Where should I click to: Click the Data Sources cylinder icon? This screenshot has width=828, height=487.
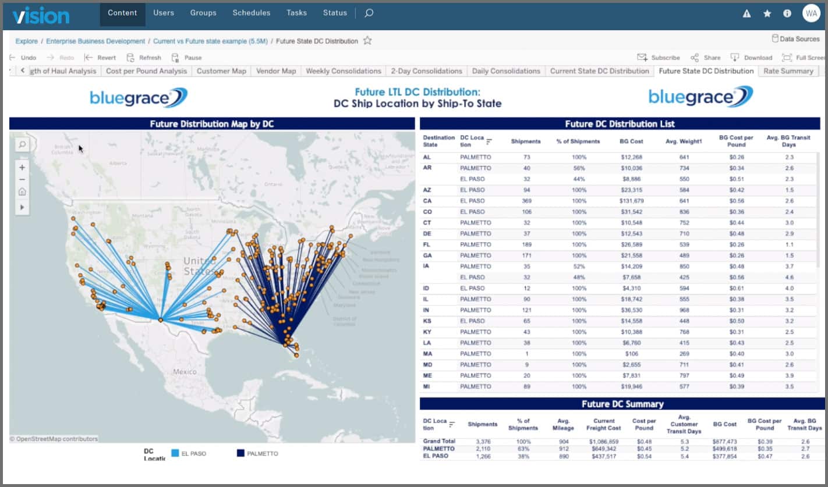775,38
